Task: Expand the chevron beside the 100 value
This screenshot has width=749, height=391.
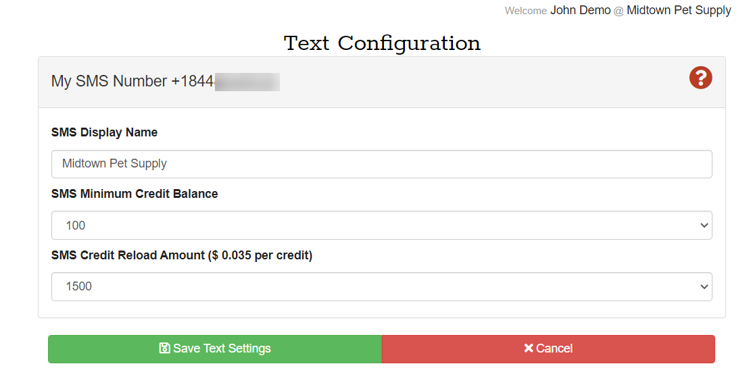Action: pyautogui.click(x=704, y=226)
